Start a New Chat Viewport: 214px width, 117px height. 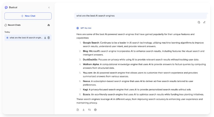click(28, 16)
